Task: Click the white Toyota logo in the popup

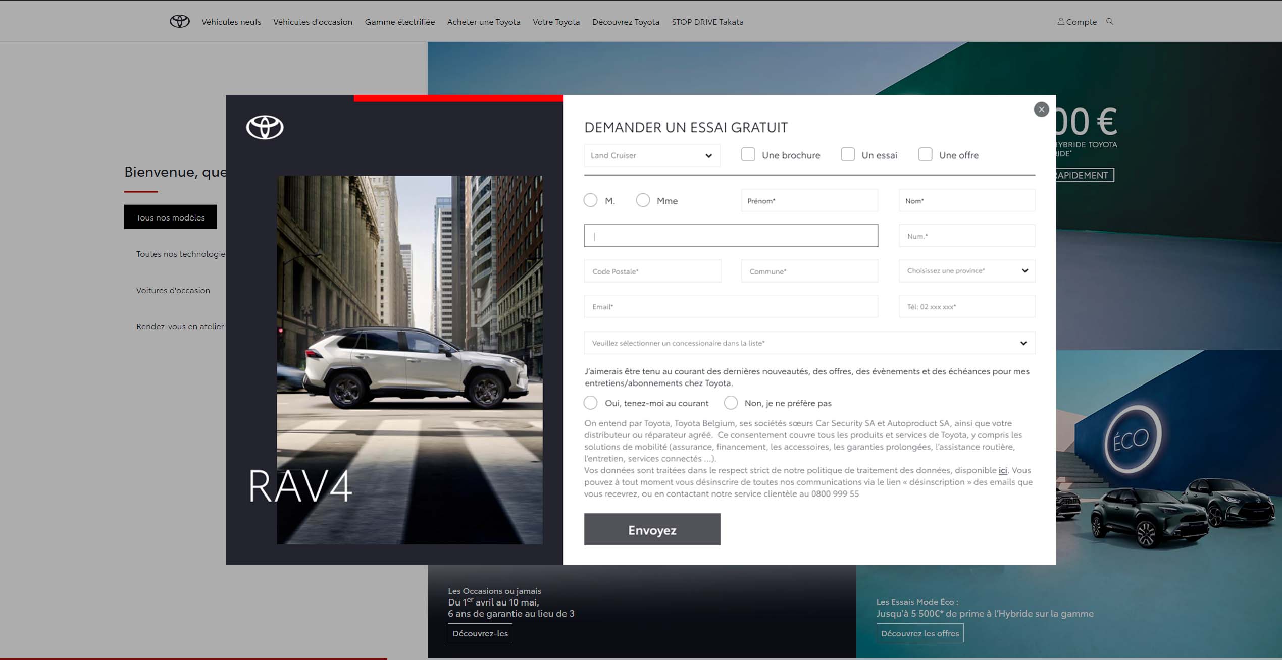Action: click(265, 127)
